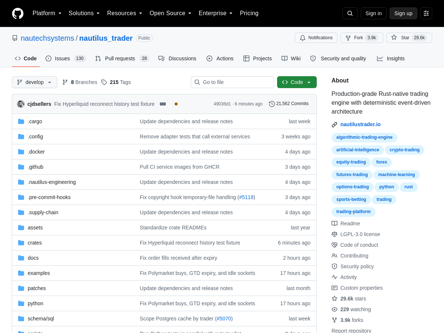Switch to the Pull requests tab
Screen dimensions: 444x333
click(122, 58)
